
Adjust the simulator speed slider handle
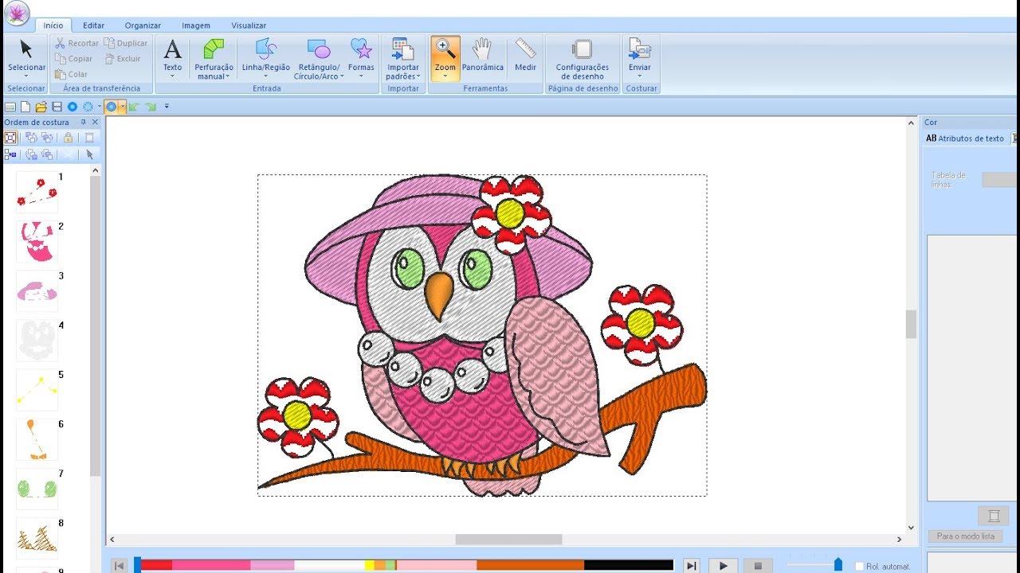pyautogui.click(x=838, y=564)
